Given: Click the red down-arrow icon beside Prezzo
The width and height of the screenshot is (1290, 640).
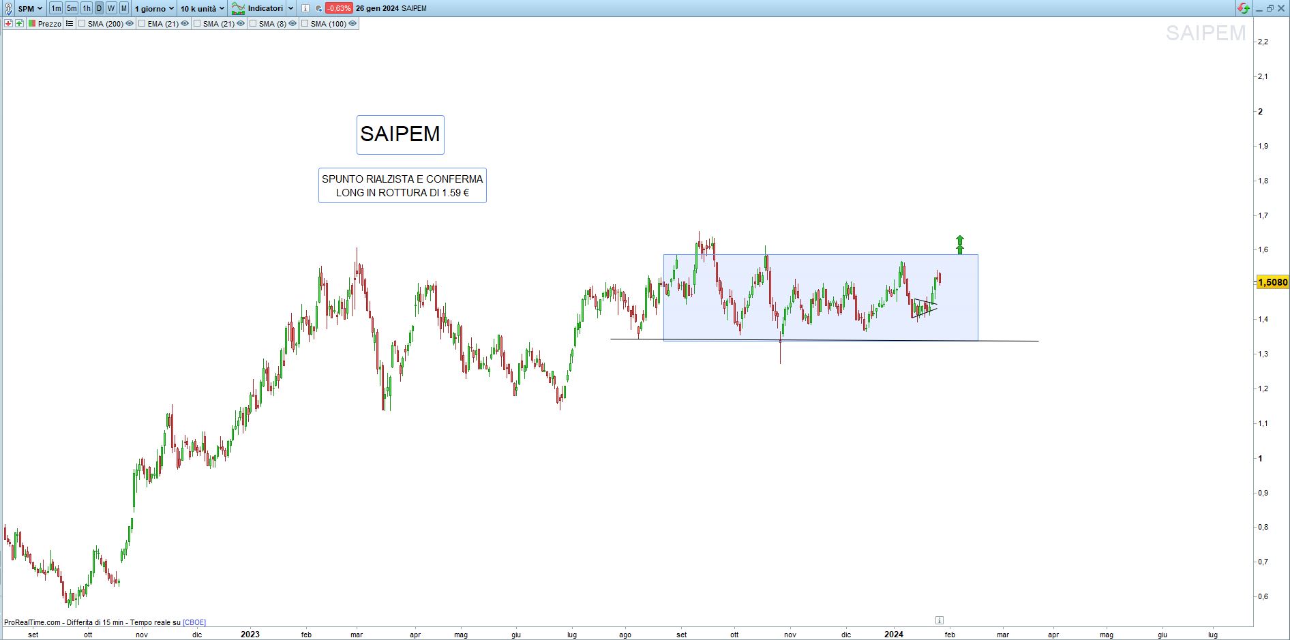Looking at the screenshot, I should click(x=8, y=23).
